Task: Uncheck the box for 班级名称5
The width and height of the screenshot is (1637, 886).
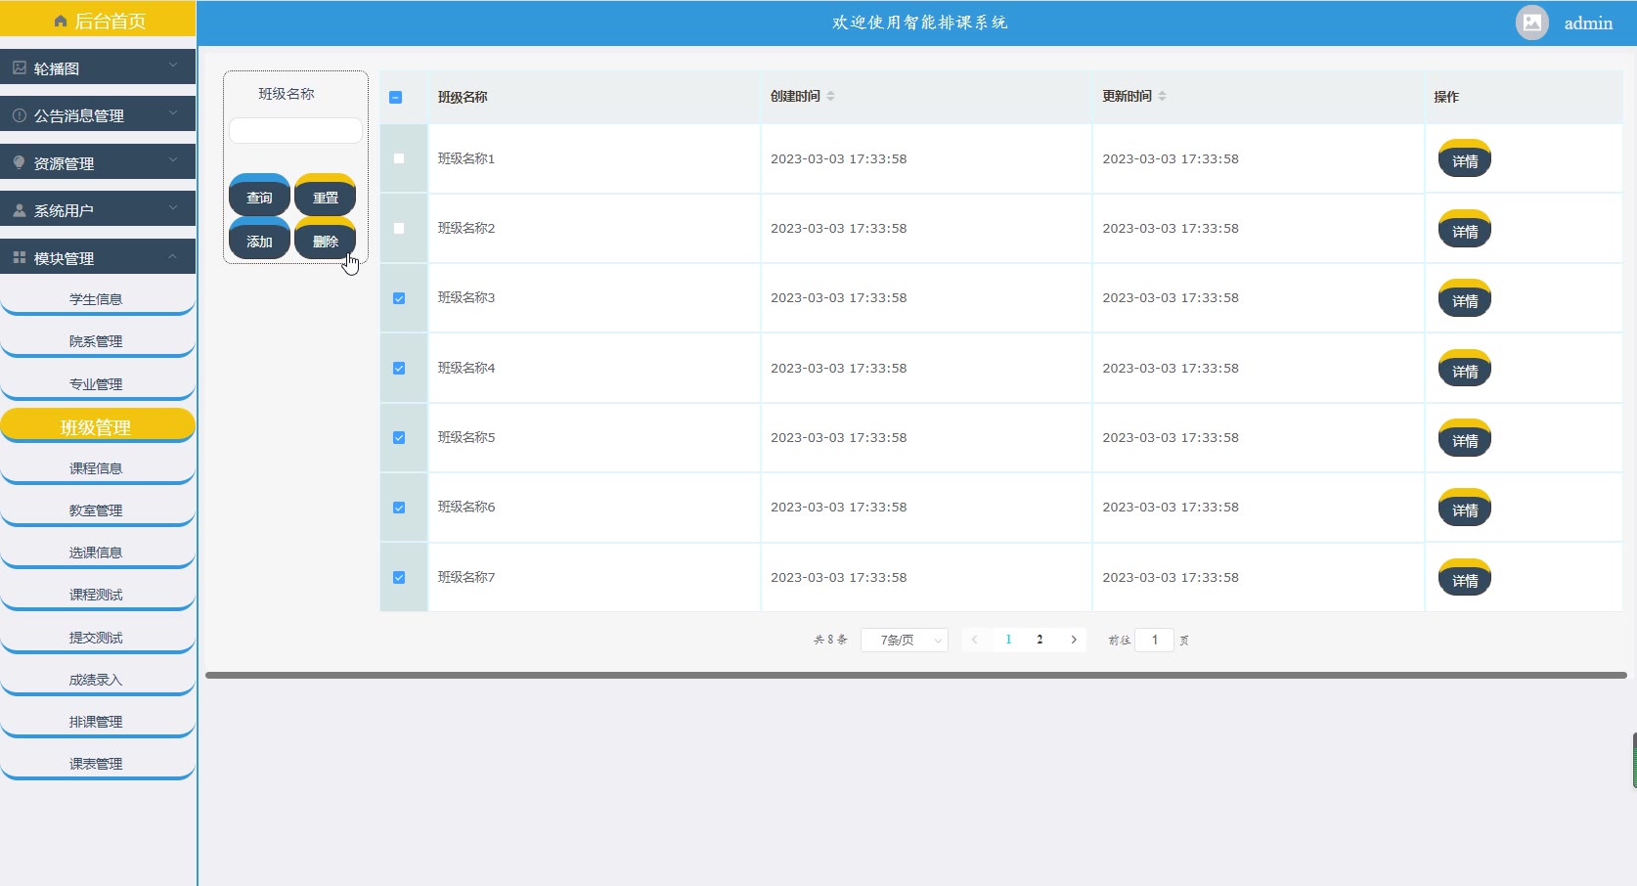Action: [x=399, y=438]
